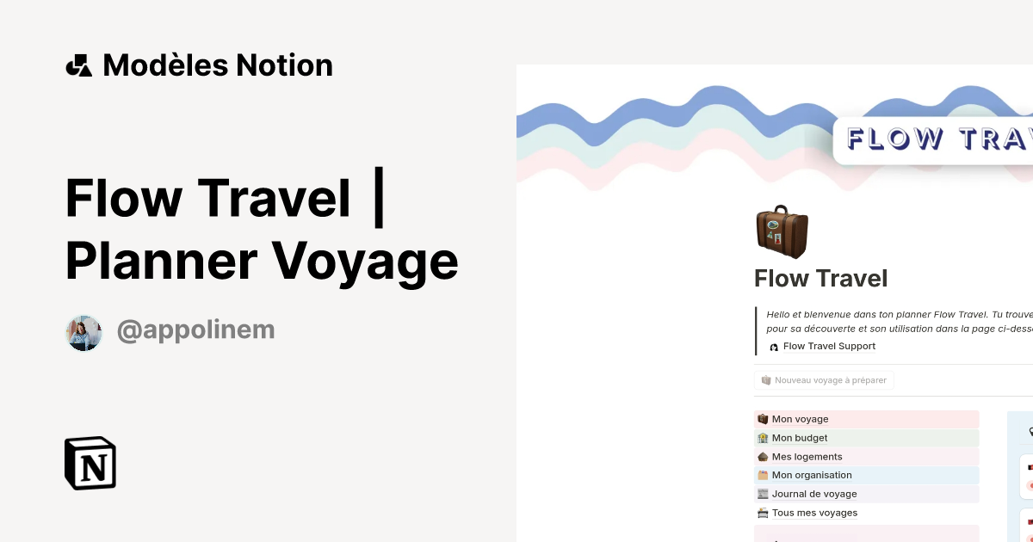The height and width of the screenshot is (542, 1033).
Task: Click the avatar icon next to Flow Travel Support
Action: 773,346
